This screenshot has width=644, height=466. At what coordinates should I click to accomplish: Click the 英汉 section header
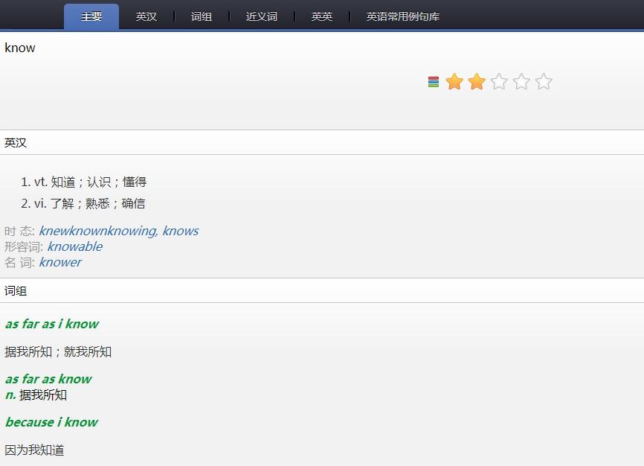point(322,143)
